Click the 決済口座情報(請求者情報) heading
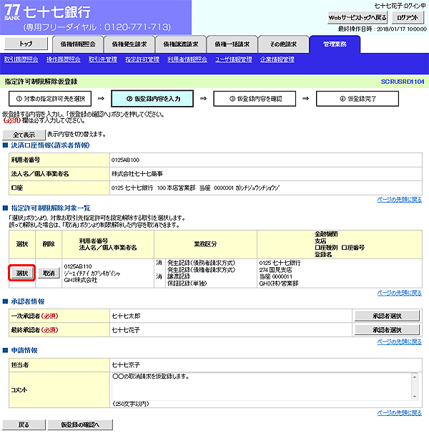The height and width of the screenshot is (436, 429). pyautogui.click(x=50, y=145)
